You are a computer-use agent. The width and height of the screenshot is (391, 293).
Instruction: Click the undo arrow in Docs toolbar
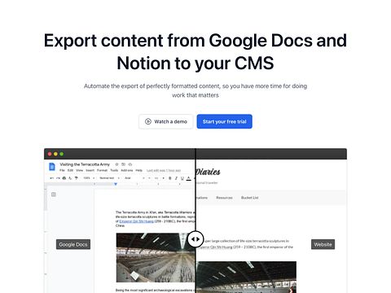(51, 178)
